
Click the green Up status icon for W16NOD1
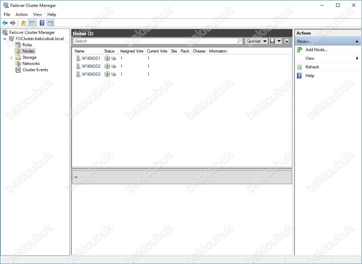[107, 58]
